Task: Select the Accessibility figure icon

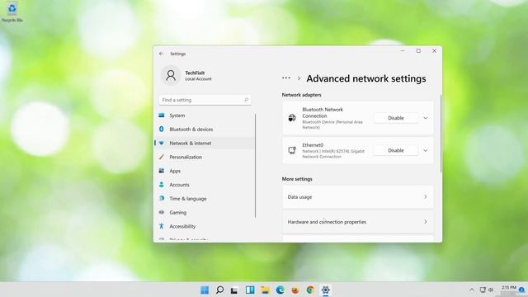Action: pos(162,226)
